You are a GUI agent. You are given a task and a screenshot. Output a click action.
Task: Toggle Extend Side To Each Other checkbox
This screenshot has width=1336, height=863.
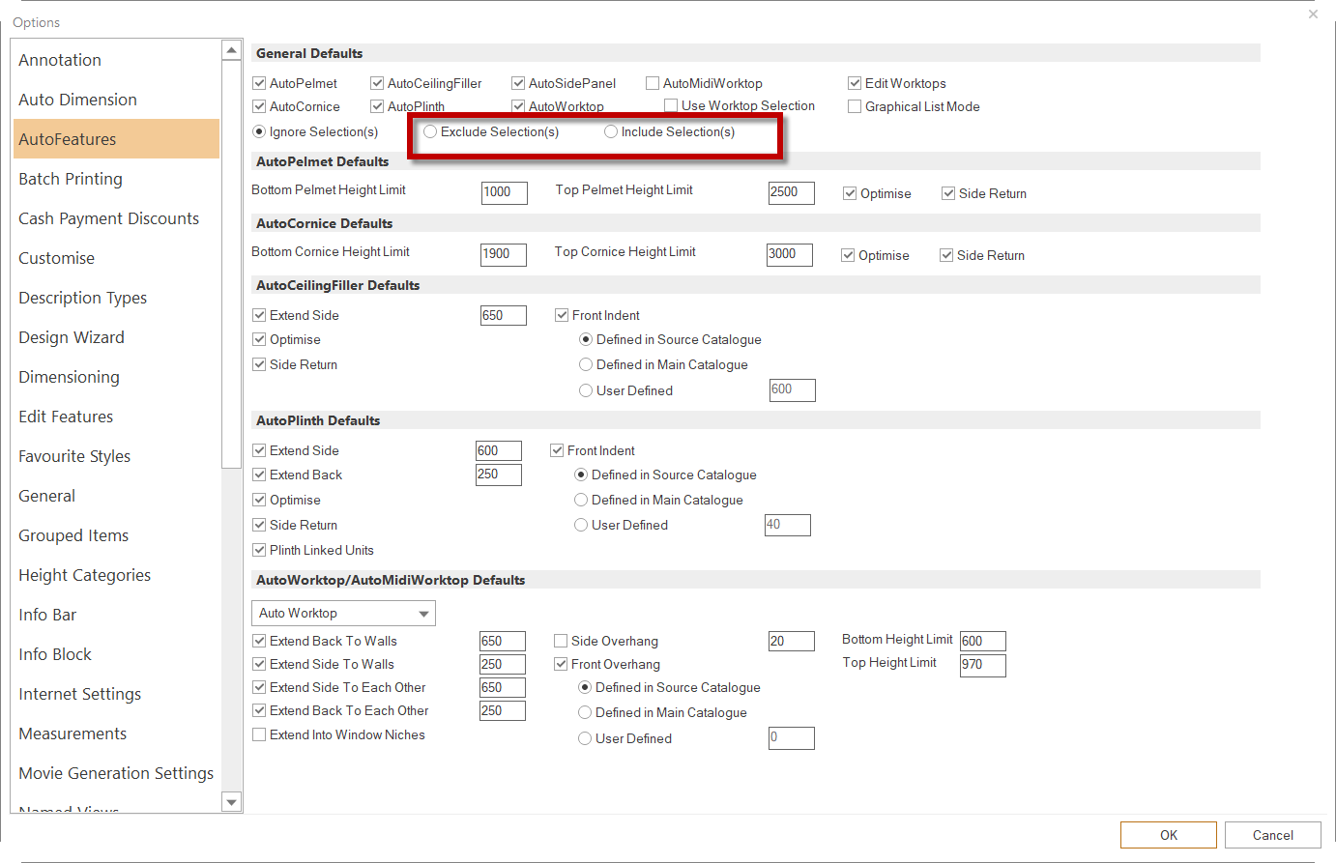259,687
